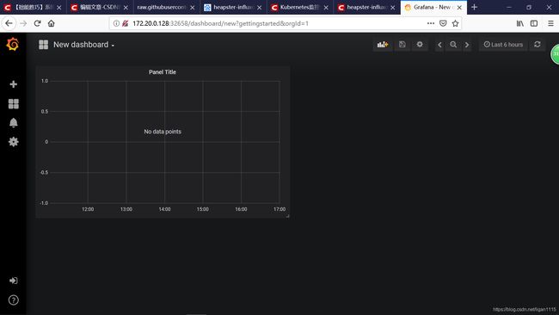Viewport: 559px width, 315px height.
Task: Click the Add panel icon
Action: [x=383, y=45]
